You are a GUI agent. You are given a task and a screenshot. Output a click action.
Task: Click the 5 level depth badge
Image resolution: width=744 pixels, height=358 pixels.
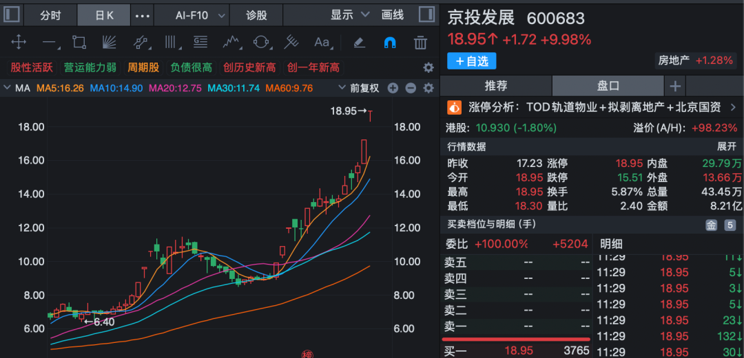click(x=730, y=225)
